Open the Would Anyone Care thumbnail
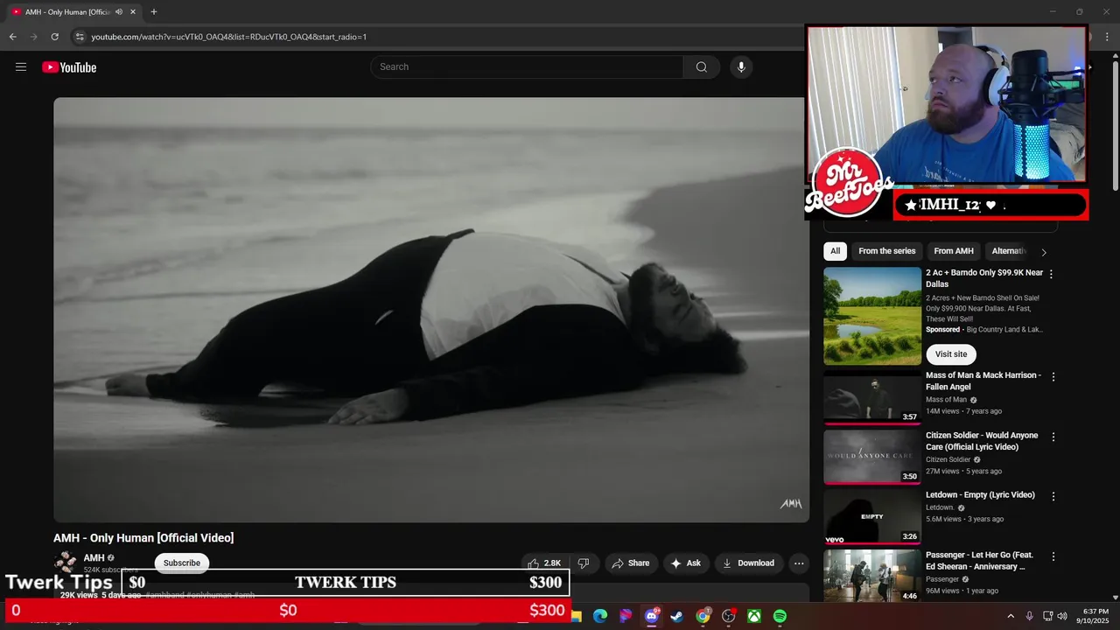Image resolution: width=1120 pixels, height=630 pixels. point(872,457)
